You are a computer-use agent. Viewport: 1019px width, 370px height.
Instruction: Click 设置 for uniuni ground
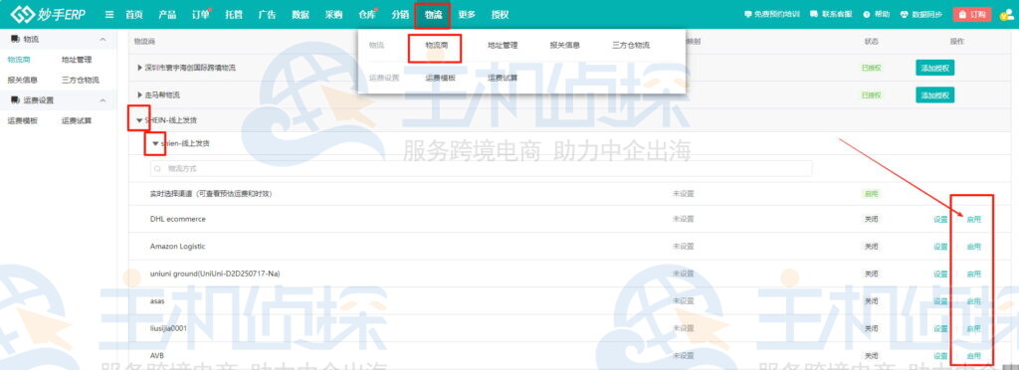[x=940, y=274]
